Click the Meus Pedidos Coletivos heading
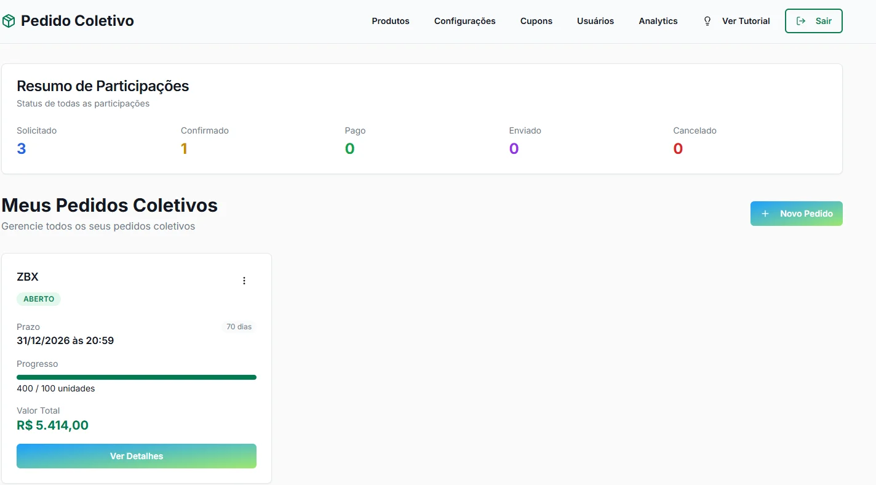 point(109,205)
